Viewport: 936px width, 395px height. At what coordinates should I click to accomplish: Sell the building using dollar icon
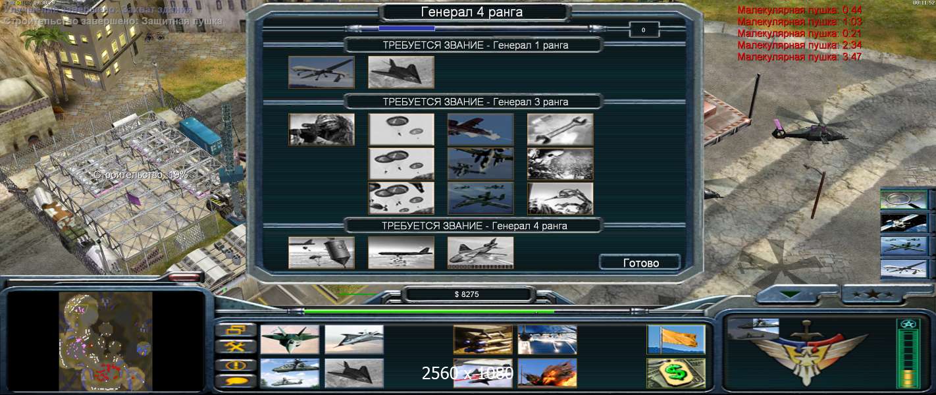pyautogui.click(x=676, y=373)
